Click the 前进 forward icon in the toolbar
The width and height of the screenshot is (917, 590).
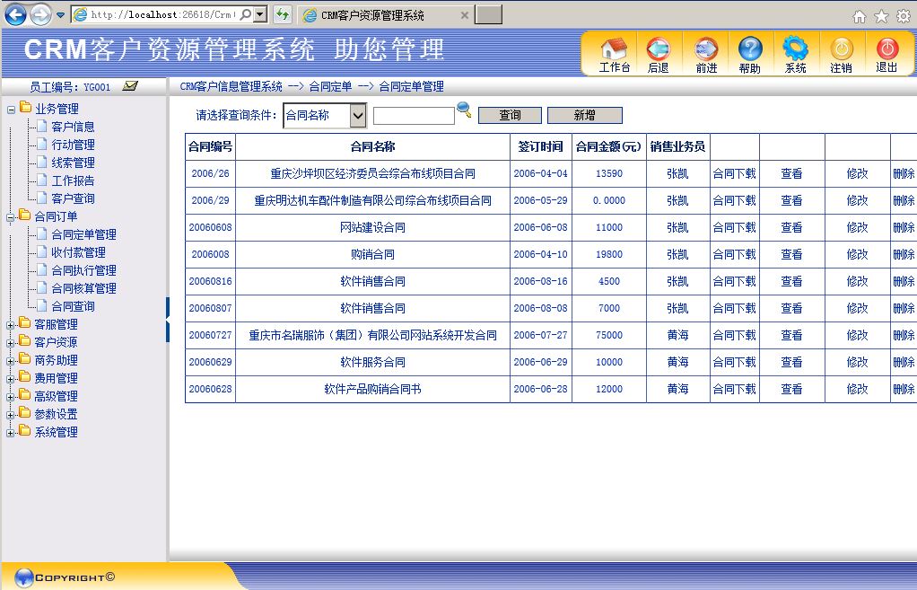coord(706,53)
